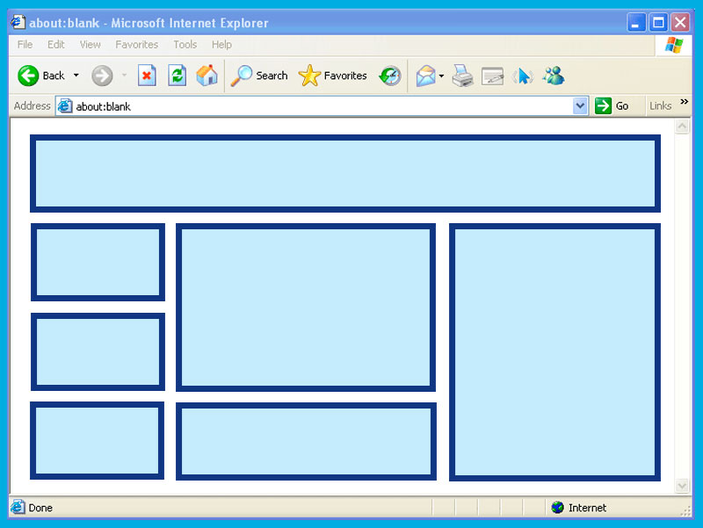703x528 pixels.
Task: Open the Back button history dropdown
Action: pos(76,76)
